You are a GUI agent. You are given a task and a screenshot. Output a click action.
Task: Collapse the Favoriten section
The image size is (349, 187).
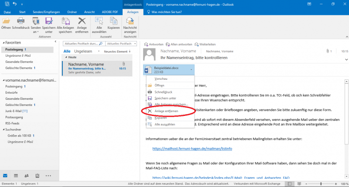point(3,42)
